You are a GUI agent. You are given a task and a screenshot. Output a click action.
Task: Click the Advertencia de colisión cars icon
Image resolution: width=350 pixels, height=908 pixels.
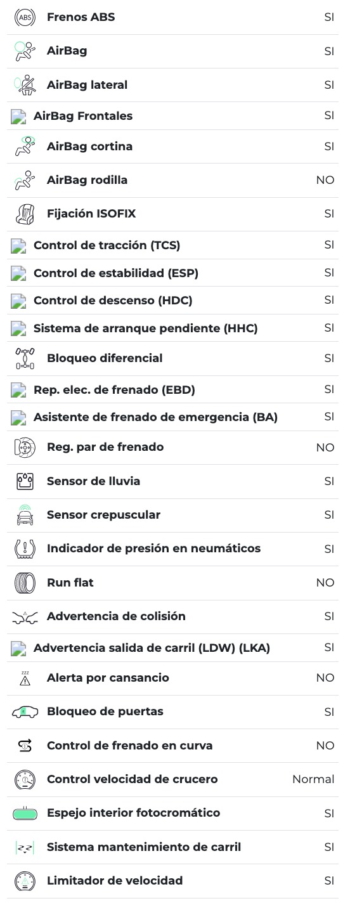click(x=25, y=617)
